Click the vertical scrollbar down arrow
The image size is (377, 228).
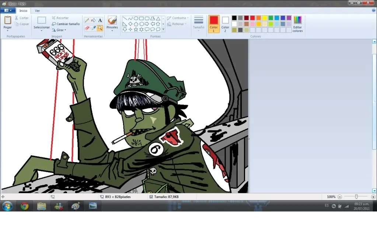[374, 190]
